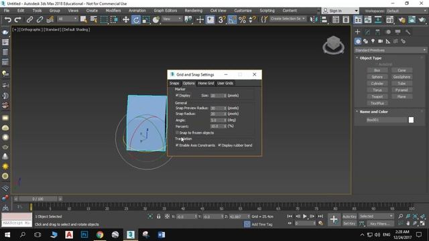429x241 pixels.
Task: Toggle the Display marker checkbox
Action: 177,95
